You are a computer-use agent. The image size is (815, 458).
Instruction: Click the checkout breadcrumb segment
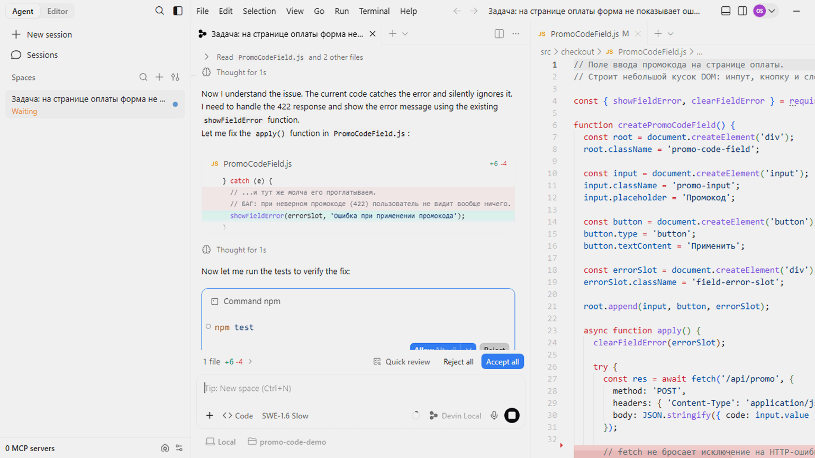click(577, 52)
